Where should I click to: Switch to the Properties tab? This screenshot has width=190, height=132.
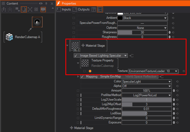[69, 3]
